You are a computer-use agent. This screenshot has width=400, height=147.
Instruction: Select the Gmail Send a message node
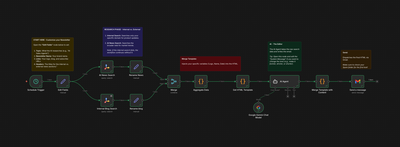coord(357,81)
